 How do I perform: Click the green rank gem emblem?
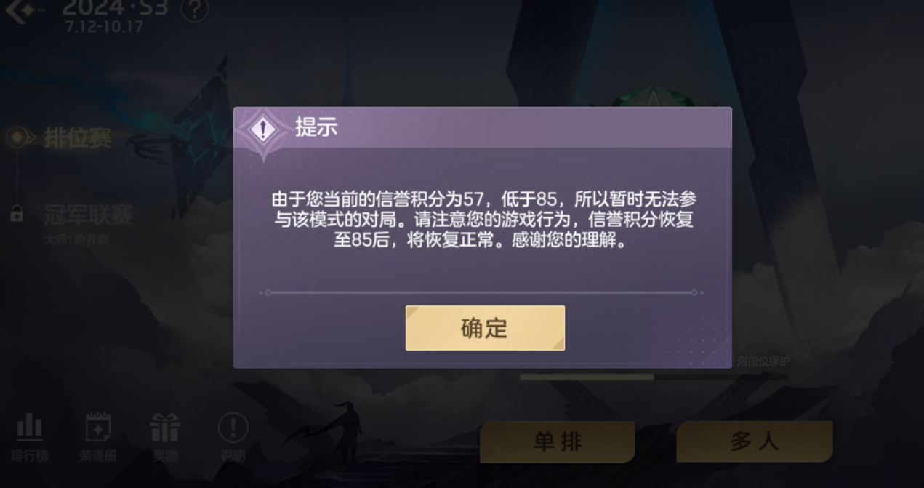tap(652, 99)
